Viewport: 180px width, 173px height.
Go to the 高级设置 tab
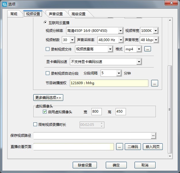(x=78, y=14)
